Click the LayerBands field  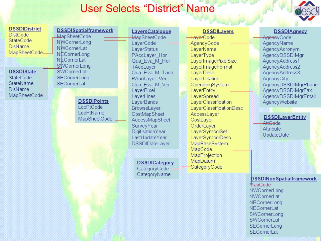point(145,102)
